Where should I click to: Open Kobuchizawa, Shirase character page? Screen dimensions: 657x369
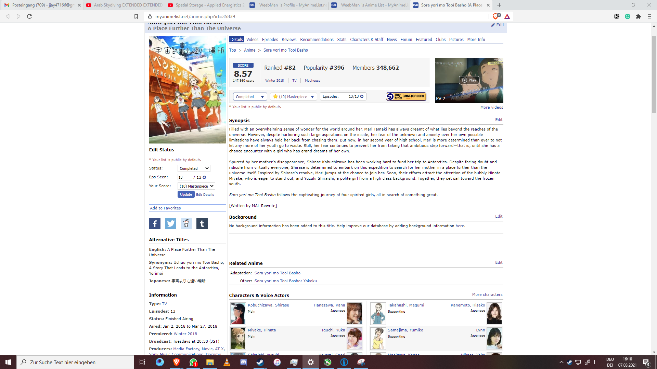268,305
